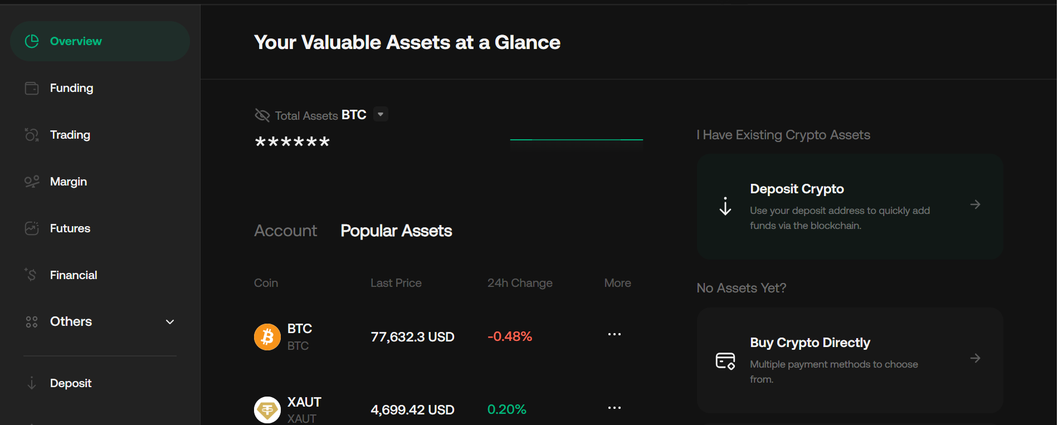Open the More options for BTC
The height and width of the screenshot is (425, 1058).
(x=615, y=334)
